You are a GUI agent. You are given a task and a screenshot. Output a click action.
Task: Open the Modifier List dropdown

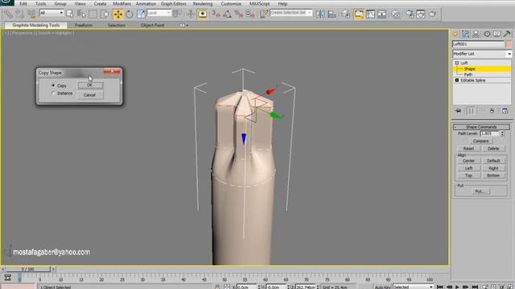click(x=482, y=54)
